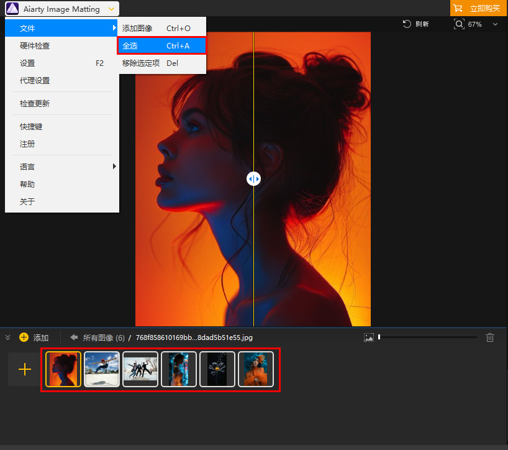Select the skateboarder jump thumbnail
Image resolution: width=508 pixels, height=450 pixels.
(x=102, y=369)
